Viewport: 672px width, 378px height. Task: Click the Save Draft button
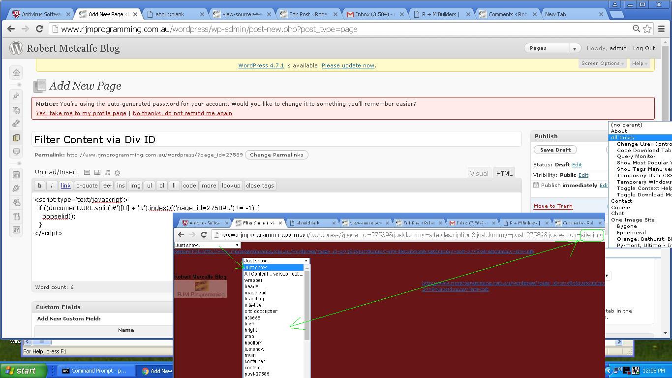[555, 150]
